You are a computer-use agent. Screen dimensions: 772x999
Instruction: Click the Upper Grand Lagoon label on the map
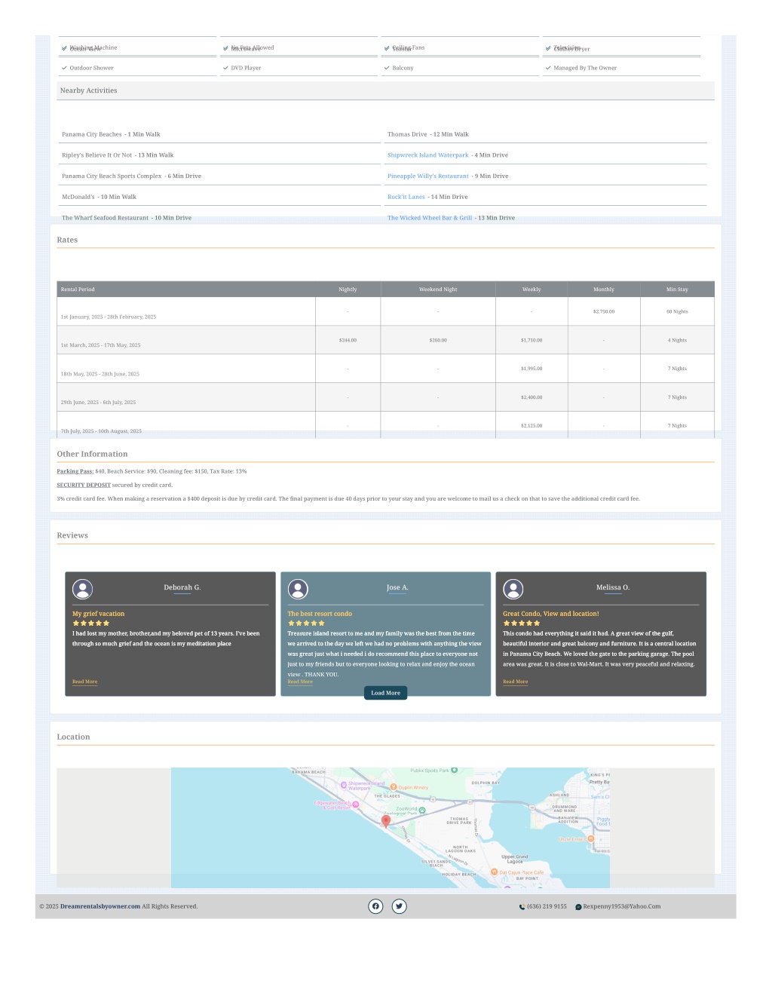(515, 859)
